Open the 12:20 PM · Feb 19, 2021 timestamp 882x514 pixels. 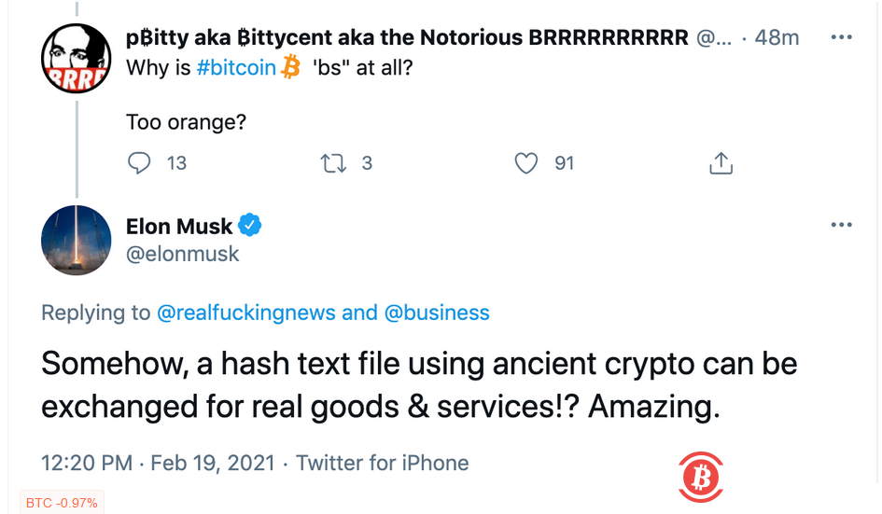[159, 463]
